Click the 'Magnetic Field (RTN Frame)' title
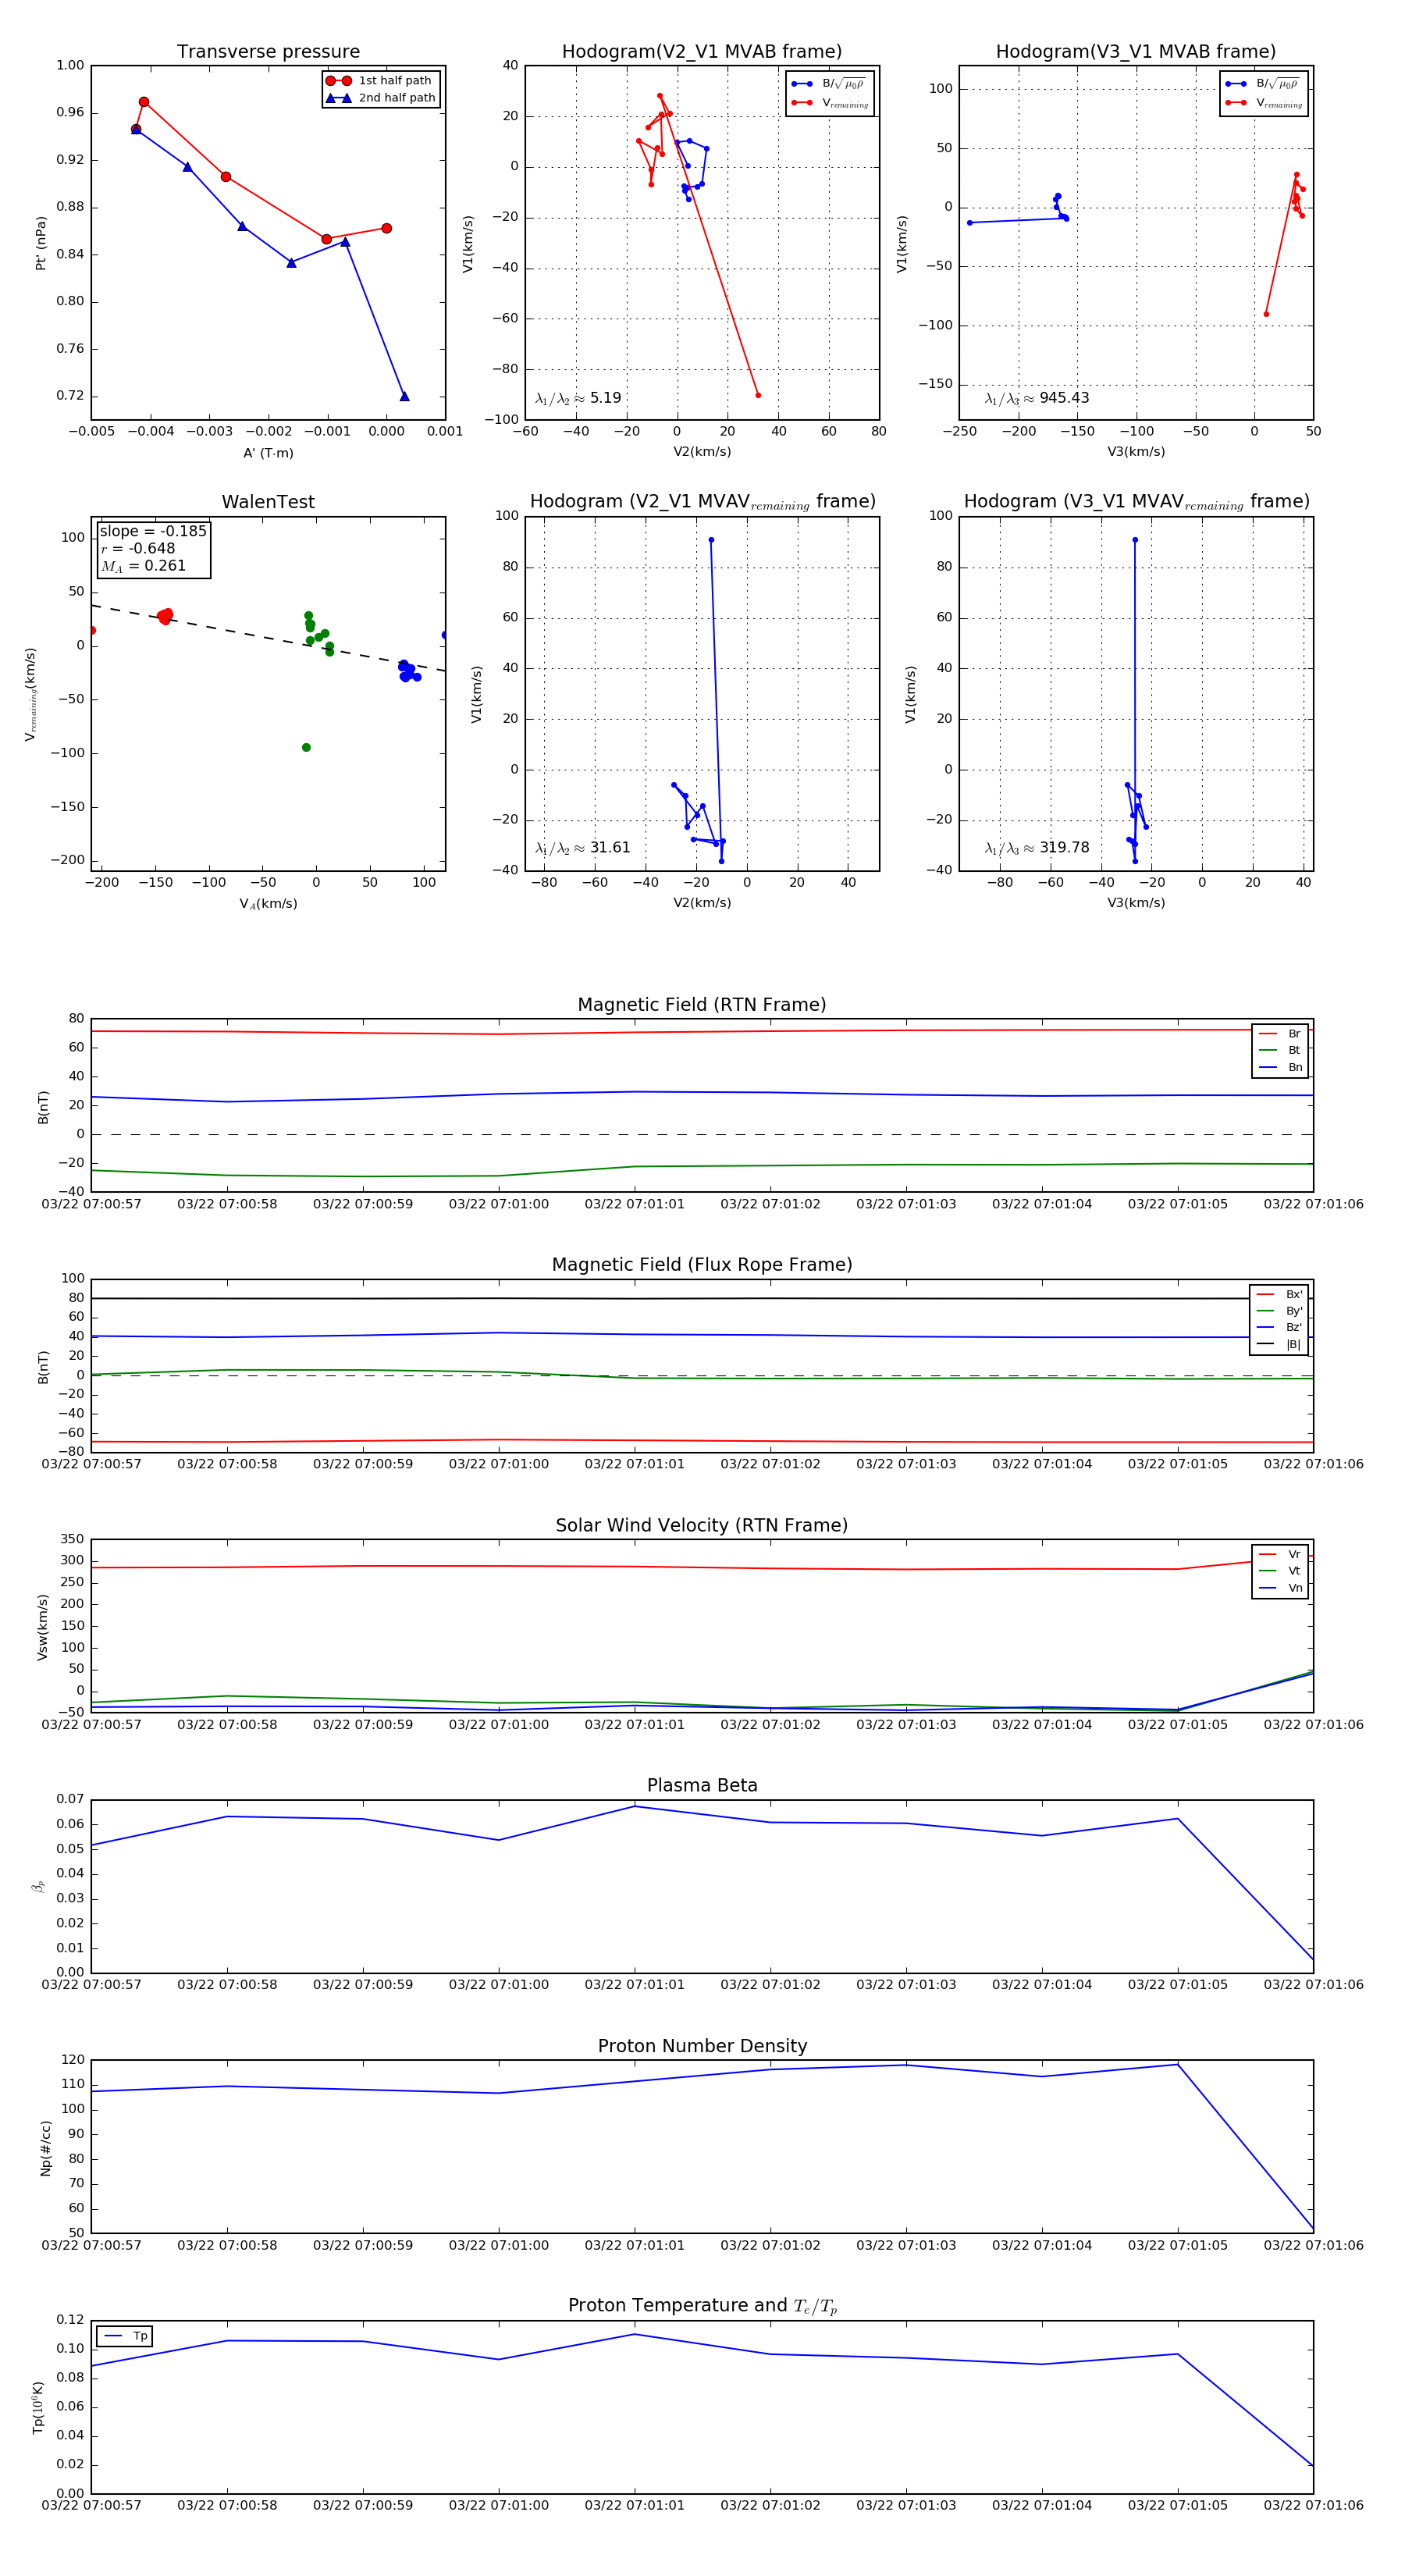The width and height of the screenshot is (1405, 2576). pos(702,1005)
